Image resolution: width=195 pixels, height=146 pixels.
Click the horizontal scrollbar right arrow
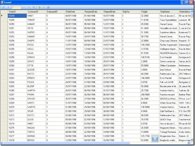coord(189,143)
